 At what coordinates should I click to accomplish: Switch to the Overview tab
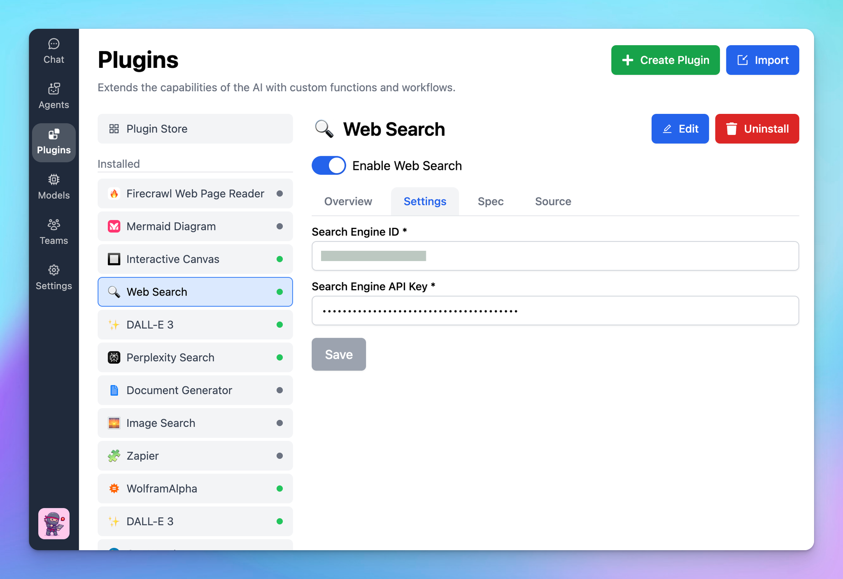tap(348, 201)
